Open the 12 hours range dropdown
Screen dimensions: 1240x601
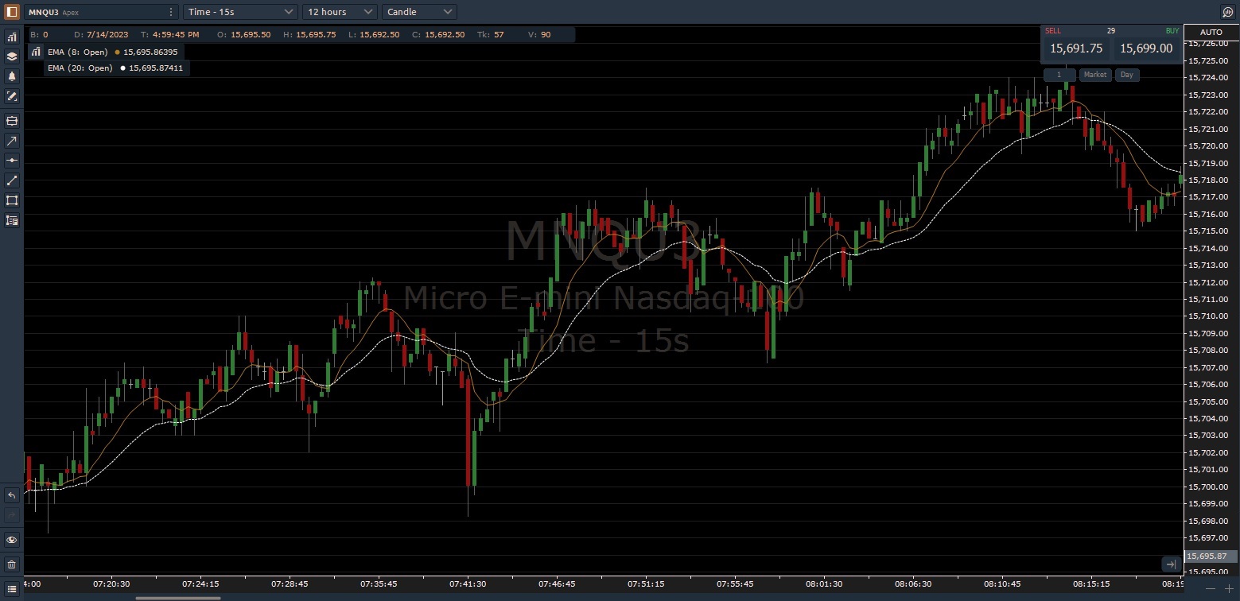339,11
